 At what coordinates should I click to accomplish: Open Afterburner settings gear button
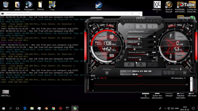[x=129, y=64]
